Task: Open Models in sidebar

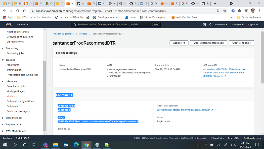Action: 11,96
